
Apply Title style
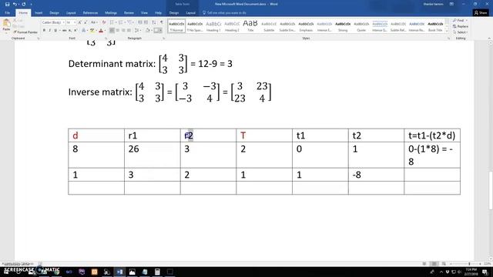(250, 26)
